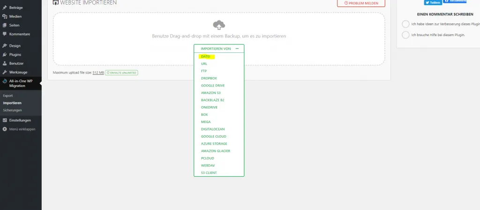480x210 pixels.
Task: Select the need help with plugin radio option
Action: (x=405, y=35)
